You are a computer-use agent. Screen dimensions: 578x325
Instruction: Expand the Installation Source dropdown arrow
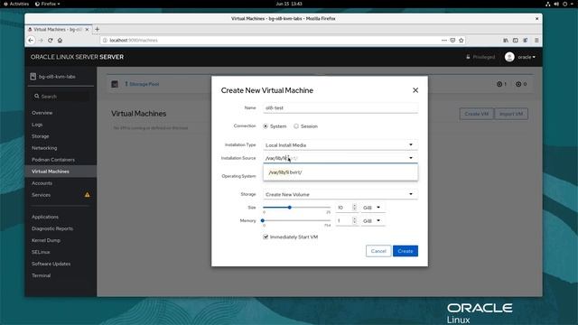pyautogui.click(x=411, y=158)
